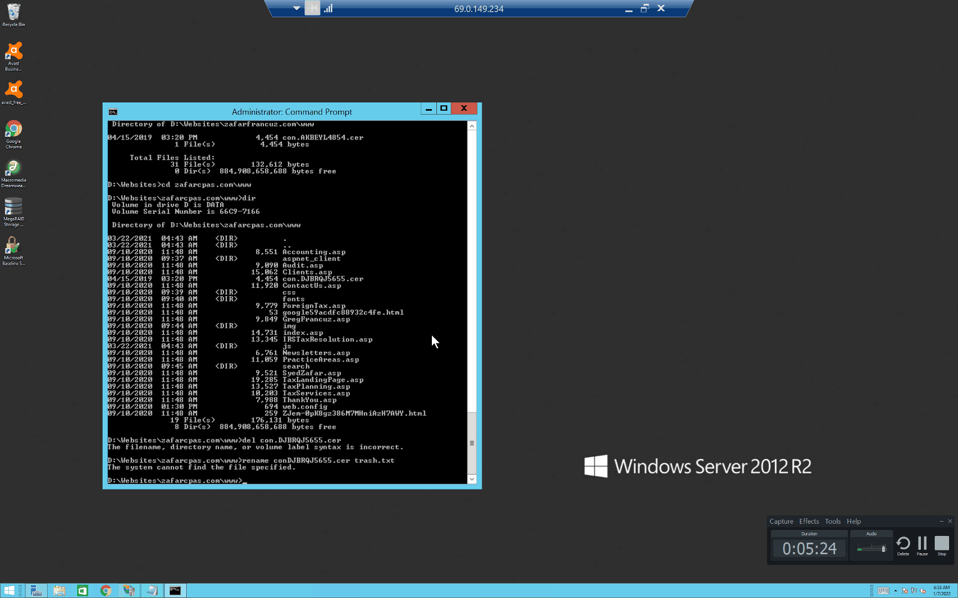Open the notepad-style taskbar icon
958x598 pixels.
152,591
